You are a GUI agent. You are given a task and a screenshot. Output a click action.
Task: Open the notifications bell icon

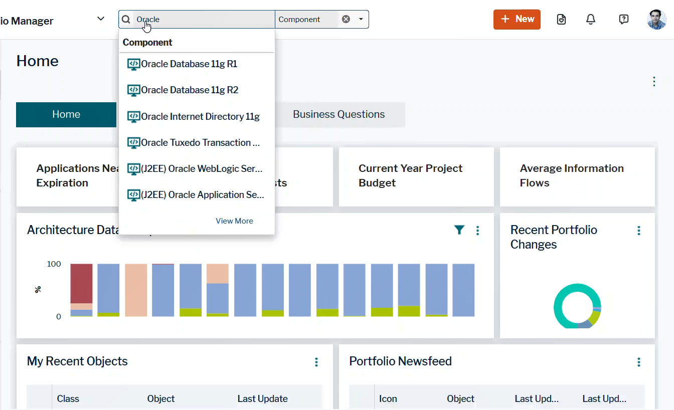pyautogui.click(x=590, y=19)
